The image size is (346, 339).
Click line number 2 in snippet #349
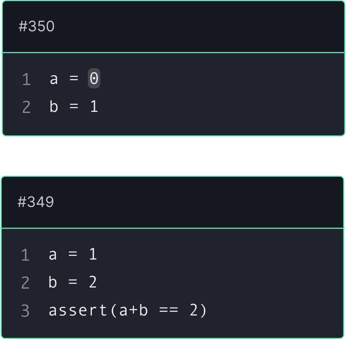pos(25,283)
